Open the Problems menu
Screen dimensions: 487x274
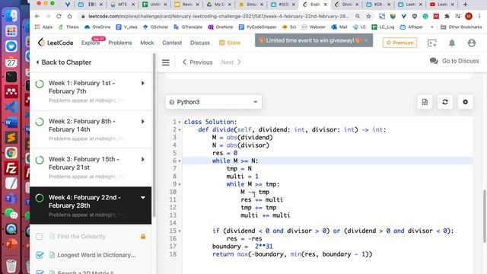point(120,43)
